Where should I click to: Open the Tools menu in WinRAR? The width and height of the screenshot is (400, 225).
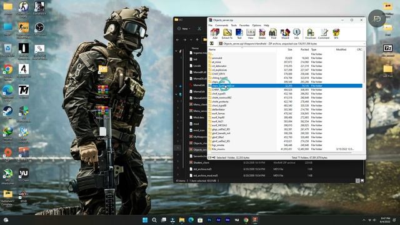[x=234, y=26]
